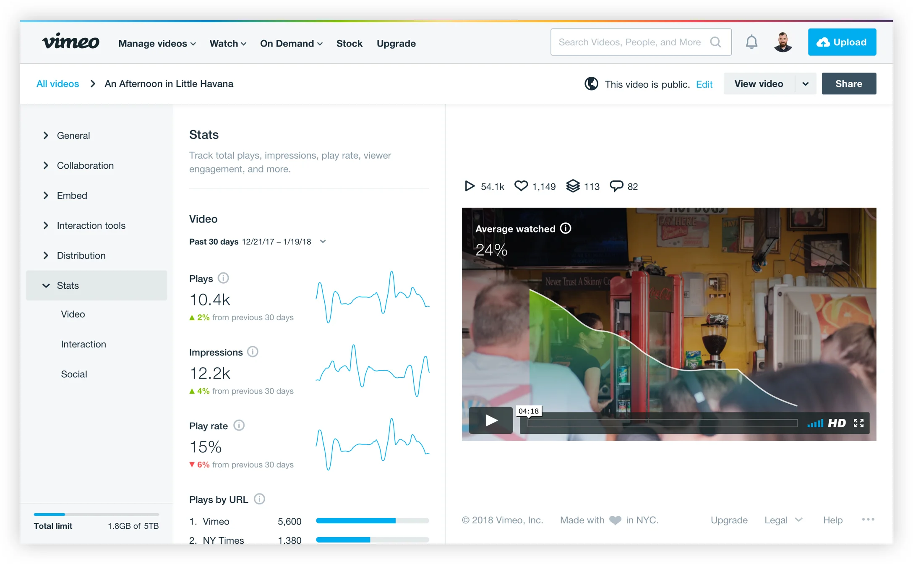
Task: Click the player volume bars
Action: tap(815, 423)
